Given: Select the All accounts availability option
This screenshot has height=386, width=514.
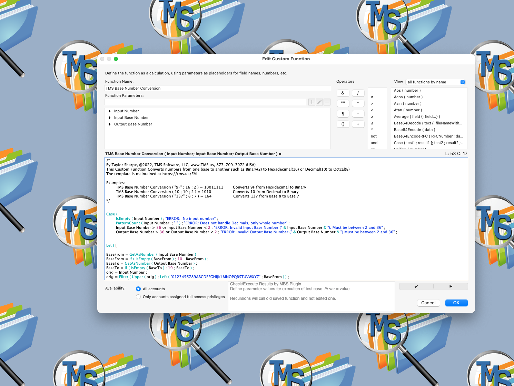Looking at the screenshot, I should 138,289.
